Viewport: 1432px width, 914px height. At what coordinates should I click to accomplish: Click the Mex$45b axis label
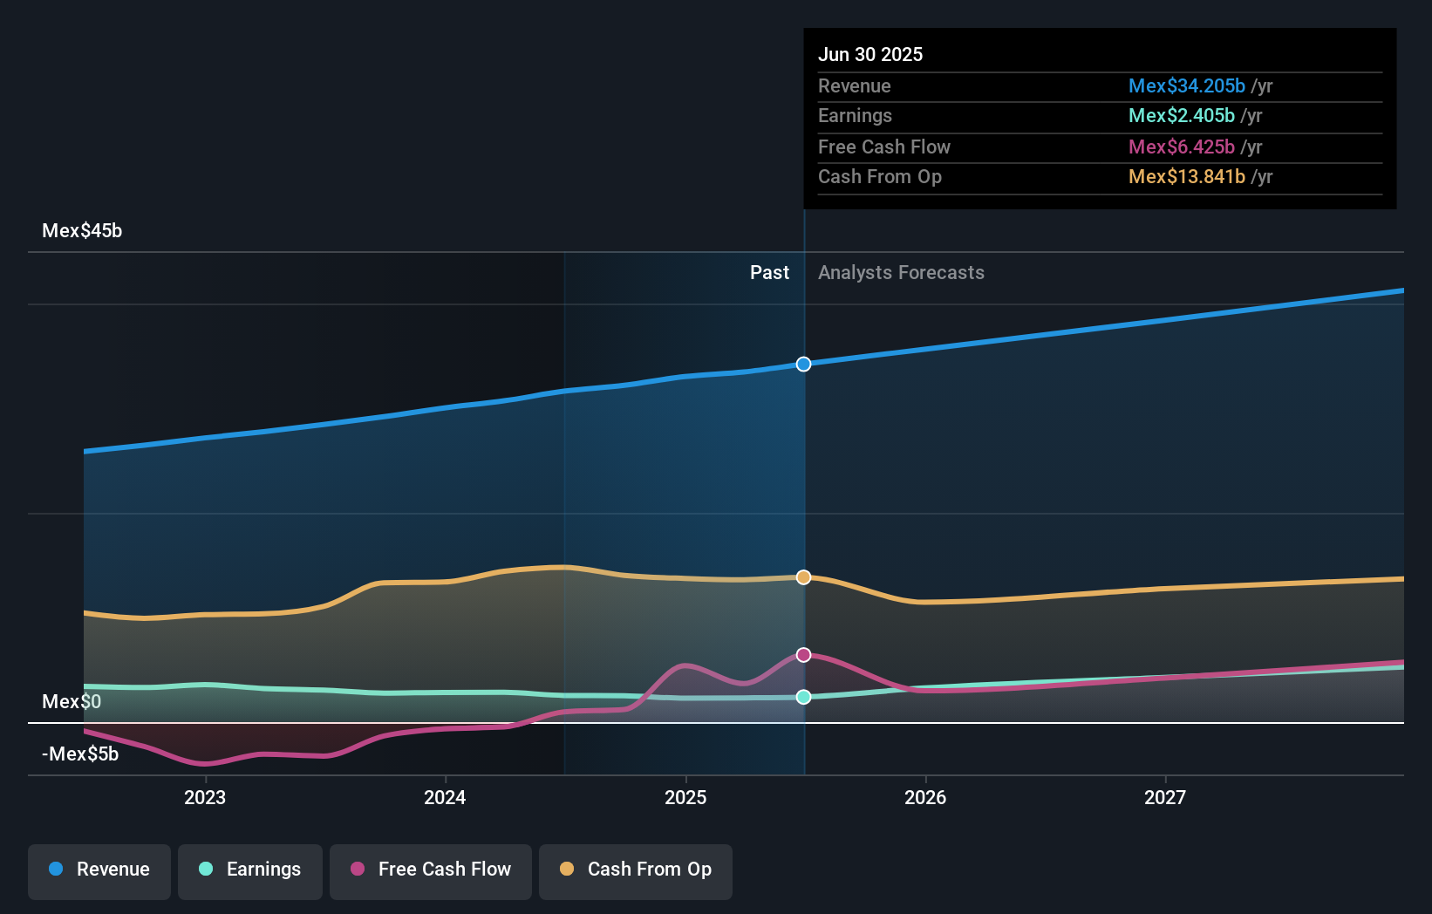(x=82, y=230)
